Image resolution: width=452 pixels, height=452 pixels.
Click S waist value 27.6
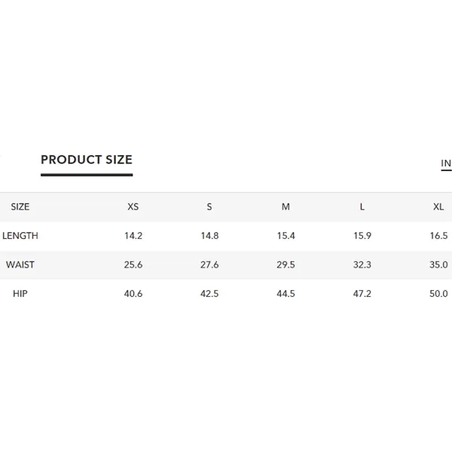pyautogui.click(x=209, y=264)
